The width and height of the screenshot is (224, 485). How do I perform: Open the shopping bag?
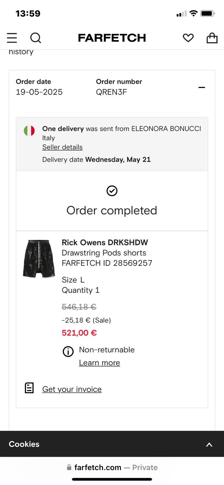coord(212,38)
